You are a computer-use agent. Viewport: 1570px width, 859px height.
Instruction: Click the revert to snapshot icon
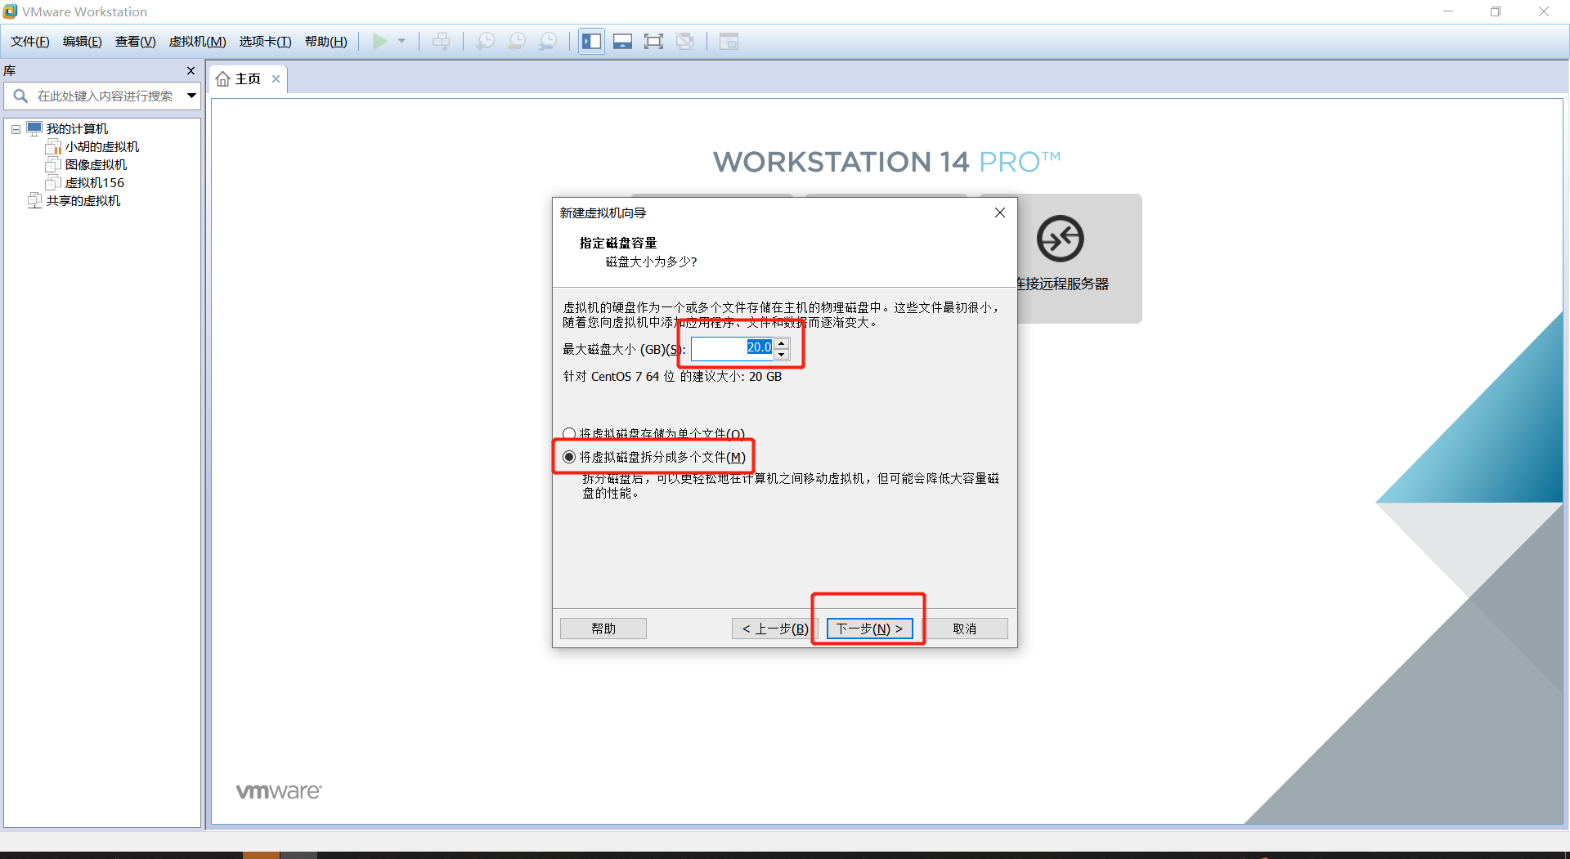point(517,42)
